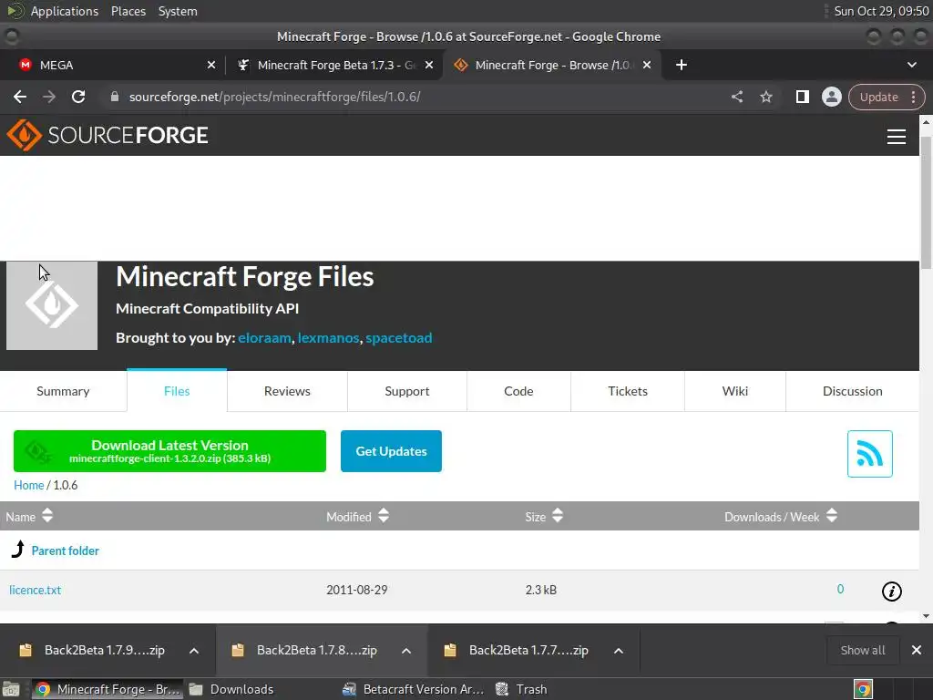This screenshot has height=700, width=933.
Task: Open the RSS feed icon
Action: 870,454
